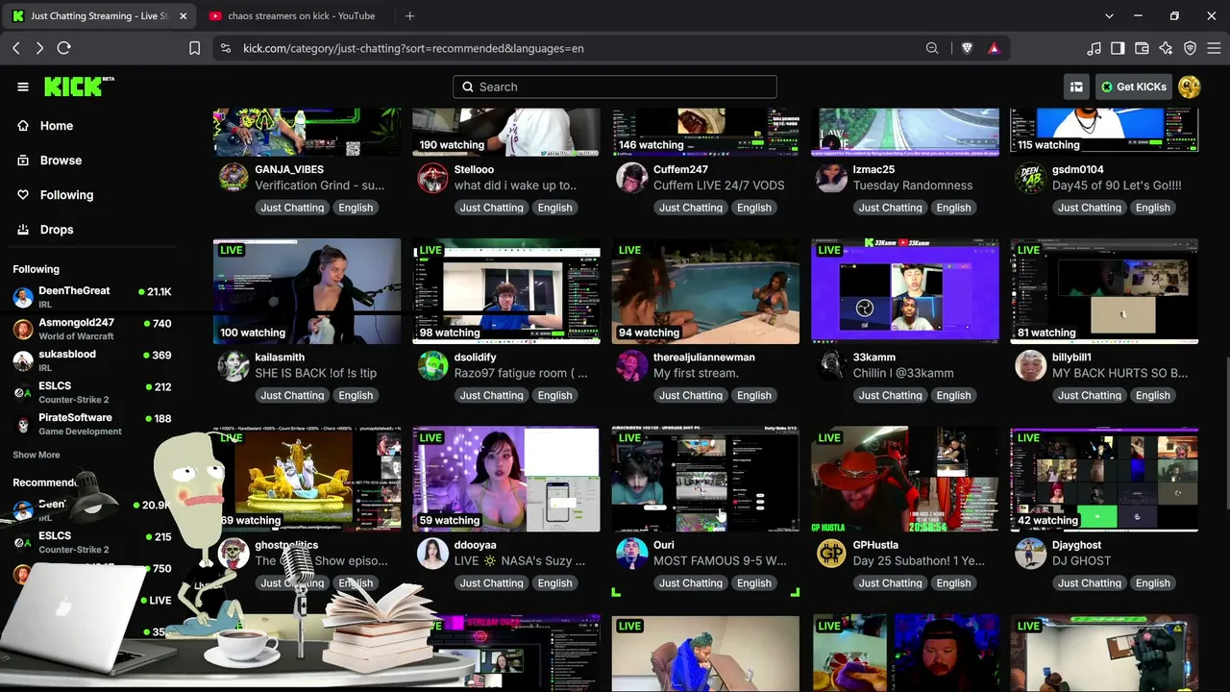Click Just Chatting tag under kailasmith

coord(292,395)
